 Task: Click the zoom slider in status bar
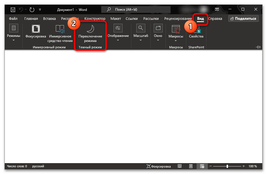(227, 166)
